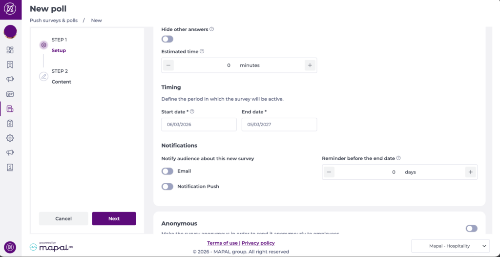The width and height of the screenshot is (500, 257).
Task: Open the End date picker field
Action: click(279, 125)
